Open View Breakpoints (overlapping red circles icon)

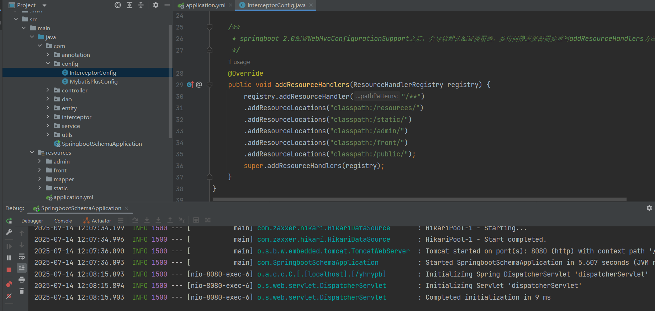pyautogui.click(x=9, y=284)
